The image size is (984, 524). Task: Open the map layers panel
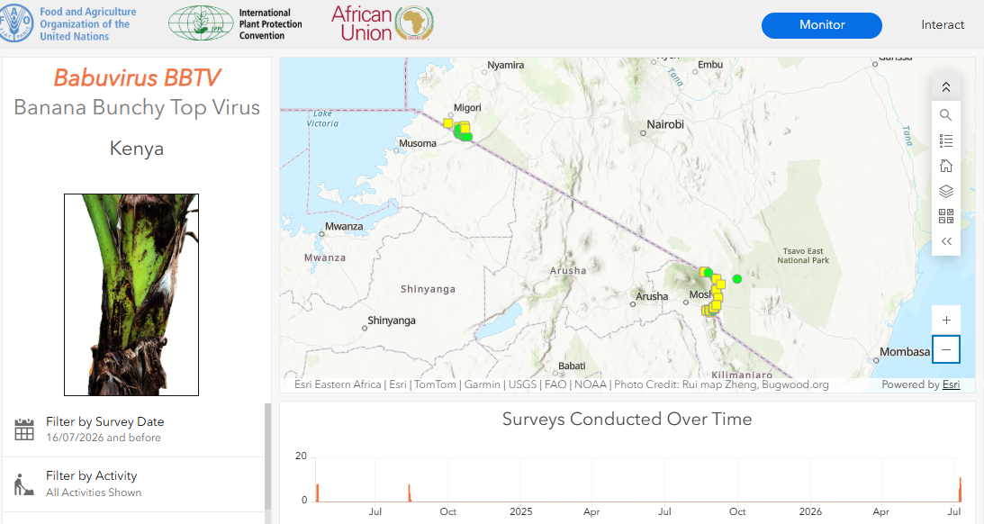tap(945, 191)
